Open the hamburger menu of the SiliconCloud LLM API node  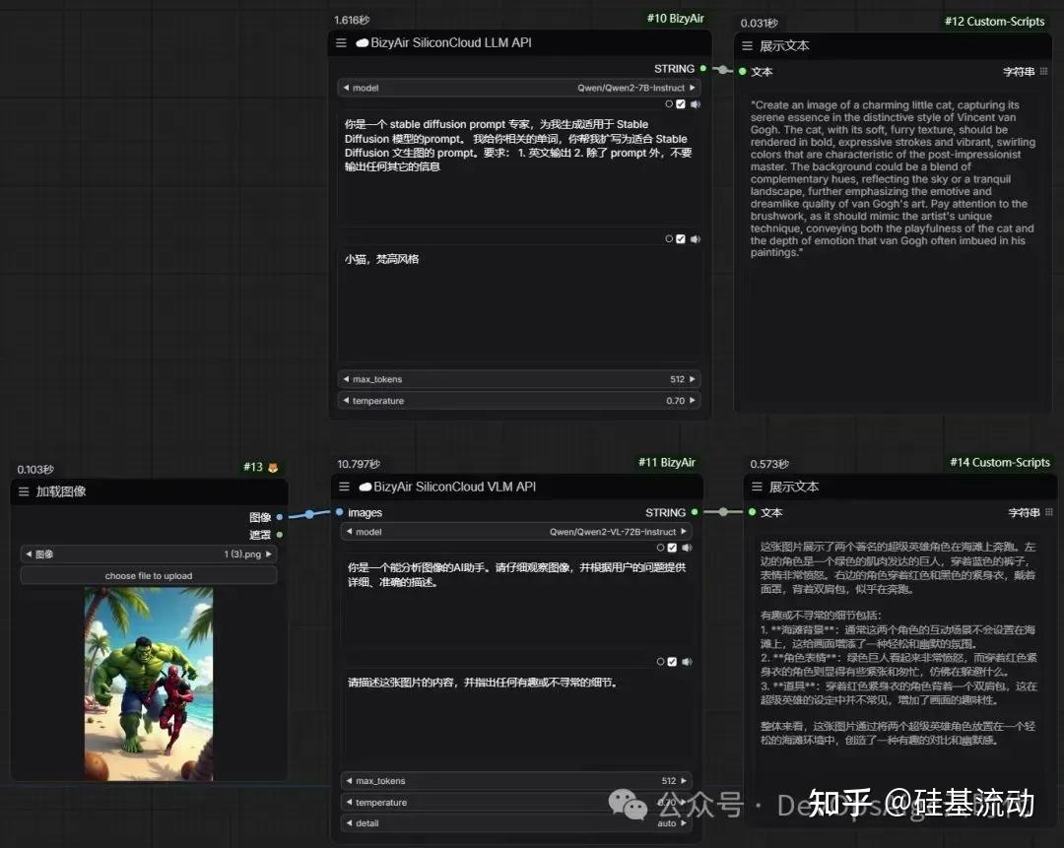341,42
